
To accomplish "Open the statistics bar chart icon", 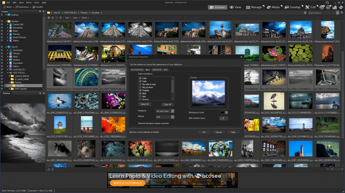I will pos(334,7).
